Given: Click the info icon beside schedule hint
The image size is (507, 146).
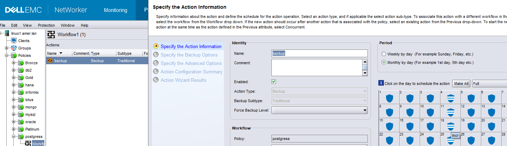Looking at the screenshot, I should click(381, 83).
